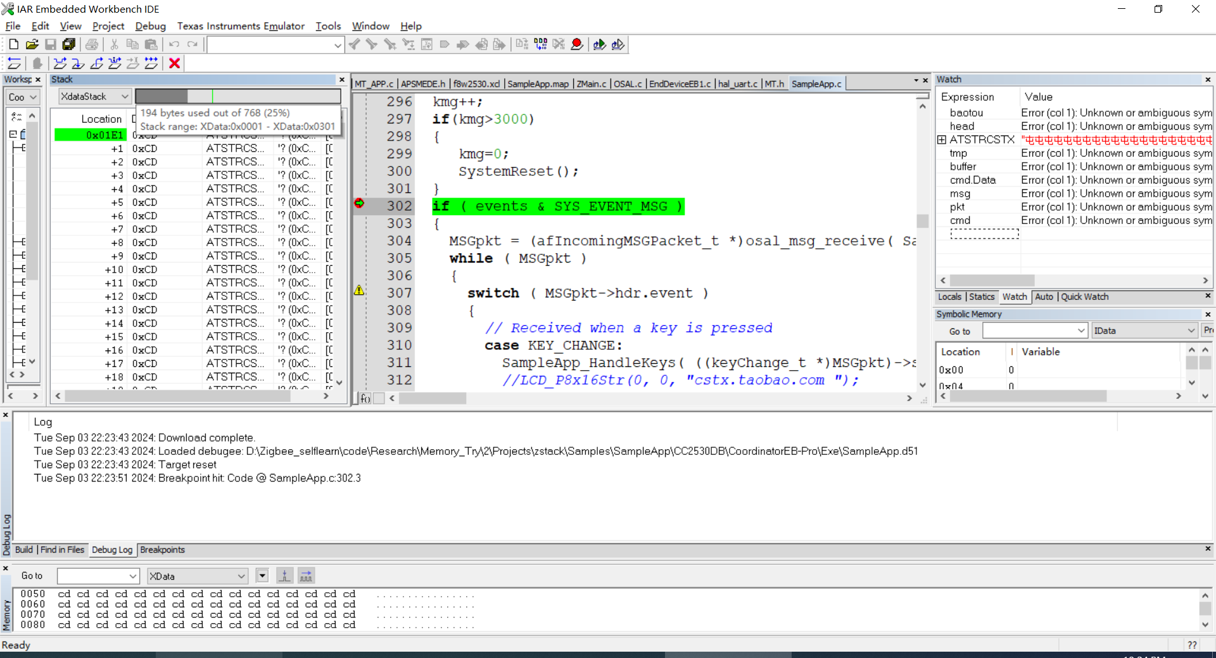Switch to the Quick Watch tab
Screen dimensions: 1216x658
point(1085,297)
